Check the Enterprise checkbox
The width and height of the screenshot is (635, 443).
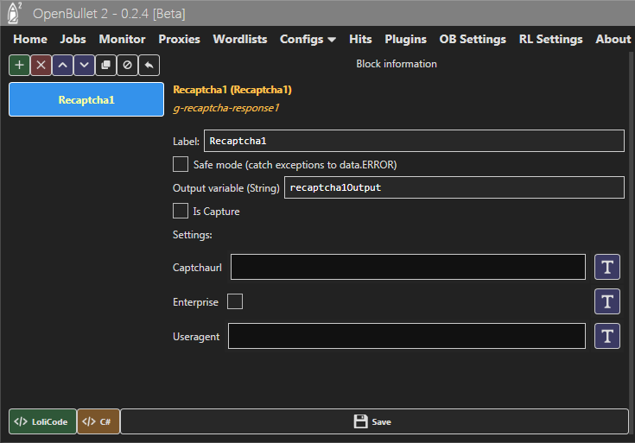235,301
